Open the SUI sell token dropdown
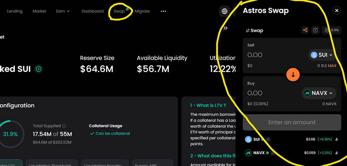Viewport: 347px width, 166px height. 322,55
